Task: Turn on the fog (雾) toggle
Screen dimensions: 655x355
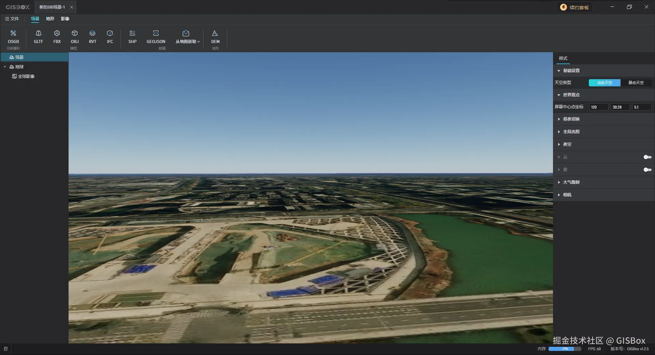Action: pyautogui.click(x=647, y=170)
